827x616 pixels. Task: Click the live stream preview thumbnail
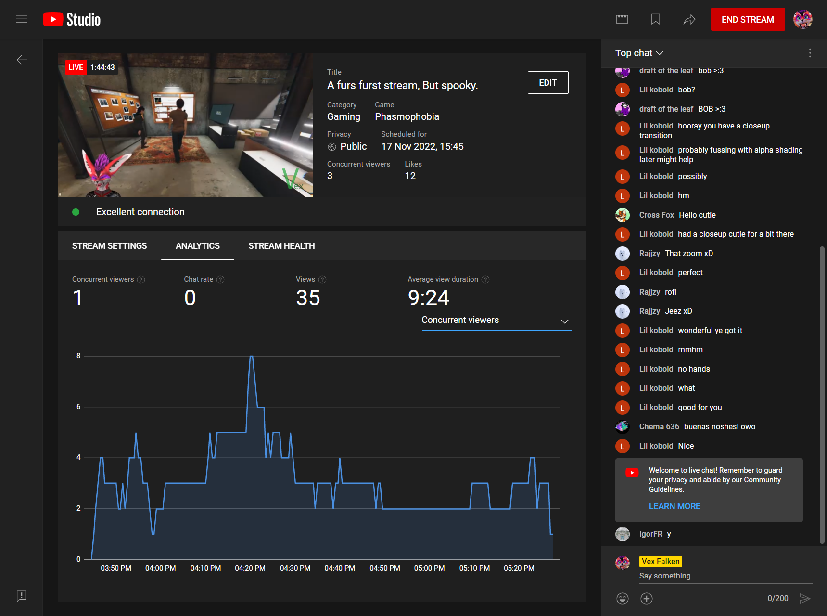pyautogui.click(x=185, y=125)
